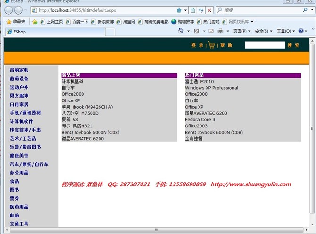Open the 上网主页 favorites link
This screenshot has width=316, height=234.
[x=52, y=22]
